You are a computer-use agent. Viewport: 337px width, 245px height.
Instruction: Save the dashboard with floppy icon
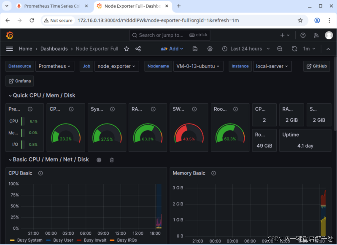click(195, 49)
